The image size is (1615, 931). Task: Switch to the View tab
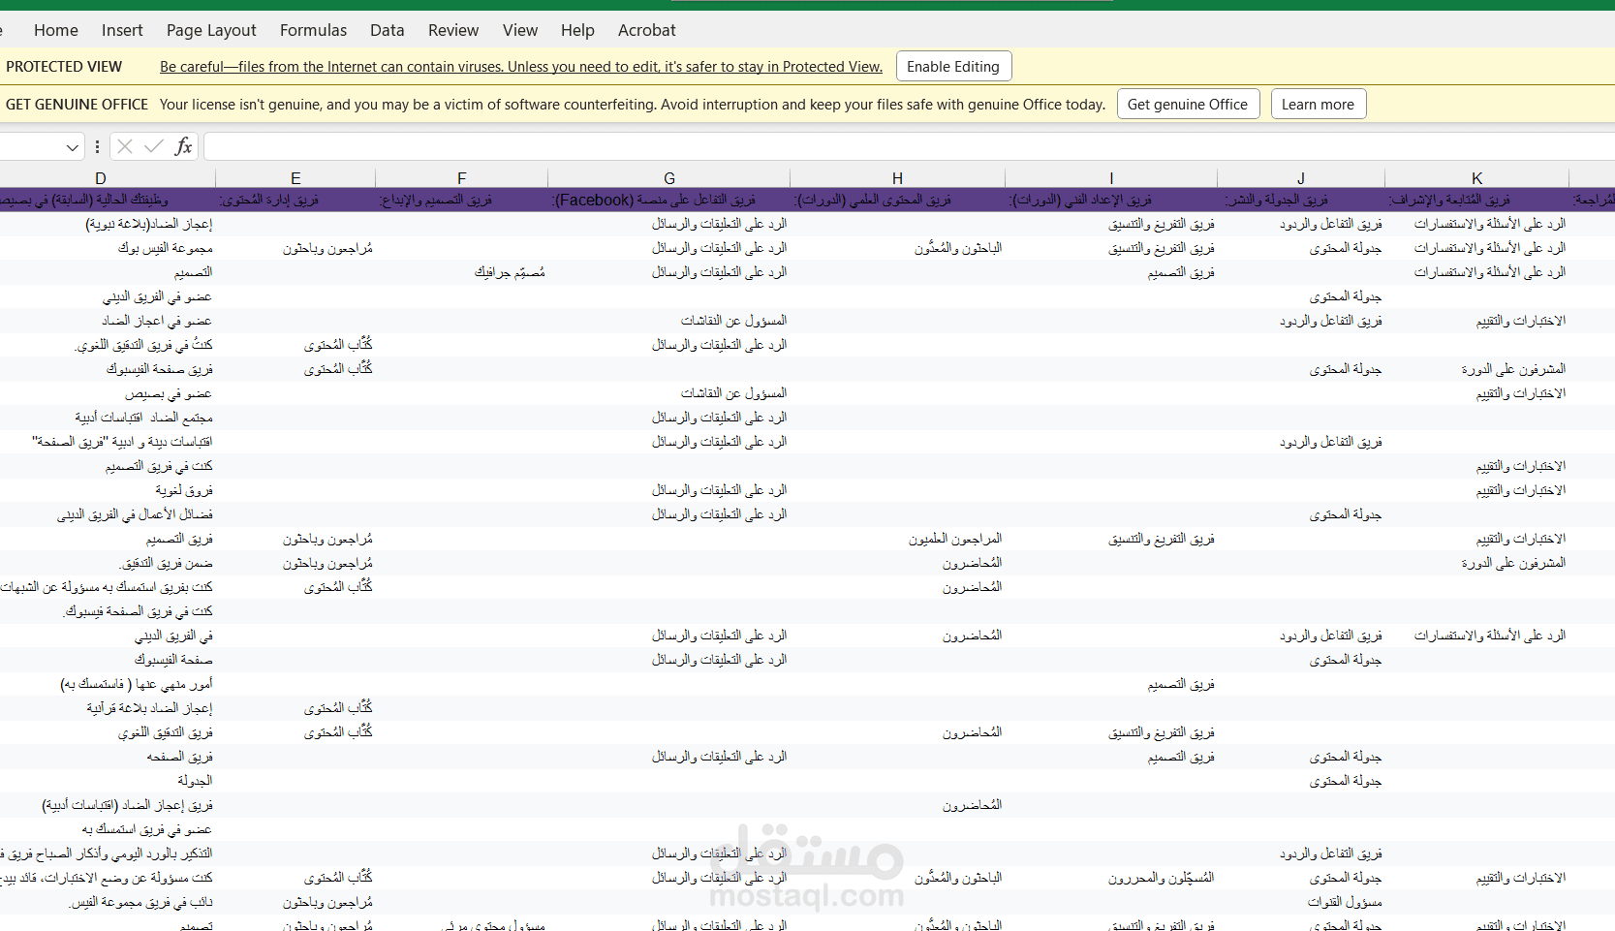pos(520,30)
